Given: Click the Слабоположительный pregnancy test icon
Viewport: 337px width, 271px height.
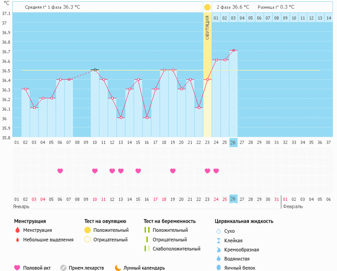Looking at the screenshot, I should click(147, 249).
